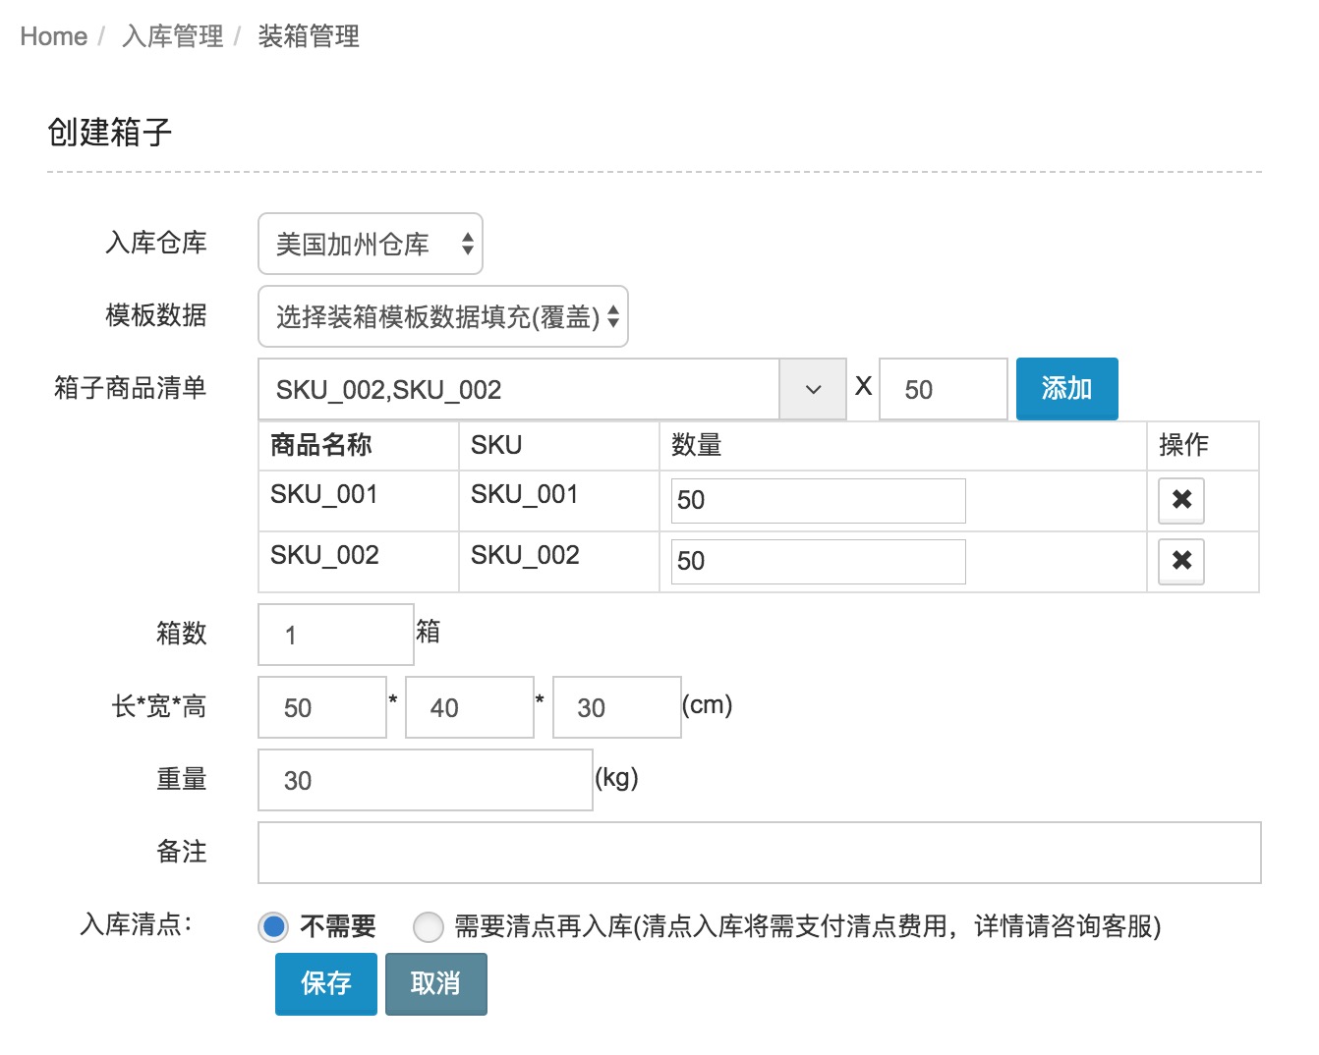Edit SKU_002 quantity input field
Viewport: 1319px width, 1055px height.
pyautogui.click(x=818, y=562)
